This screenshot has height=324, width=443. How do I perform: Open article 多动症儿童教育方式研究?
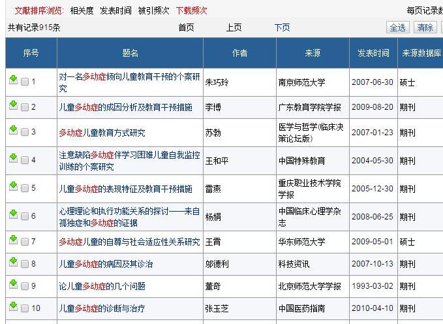click(x=102, y=133)
